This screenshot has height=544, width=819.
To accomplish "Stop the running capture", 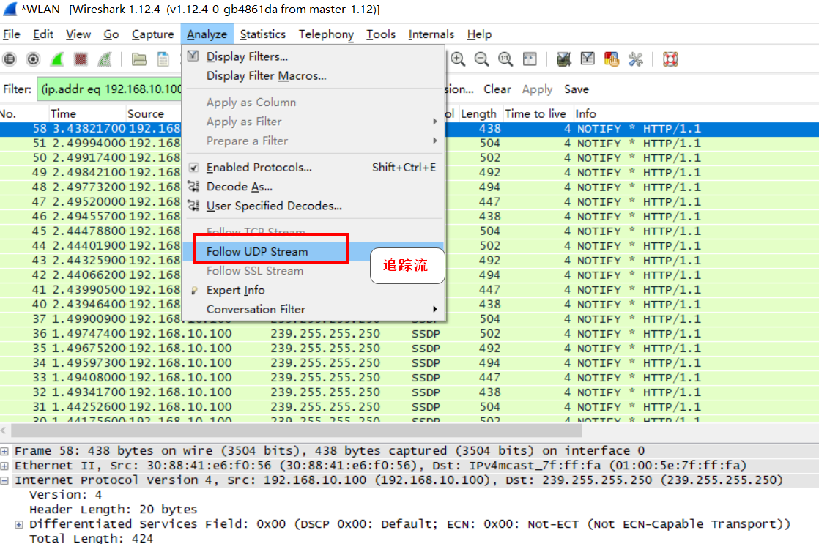I will [80, 59].
